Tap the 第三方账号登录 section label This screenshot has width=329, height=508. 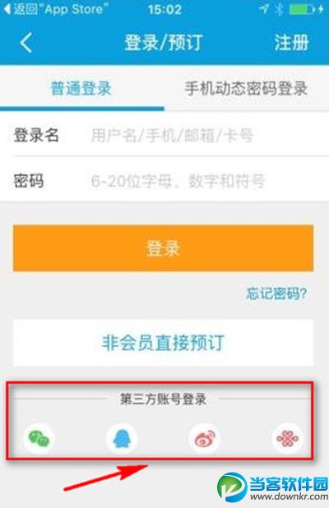163,399
